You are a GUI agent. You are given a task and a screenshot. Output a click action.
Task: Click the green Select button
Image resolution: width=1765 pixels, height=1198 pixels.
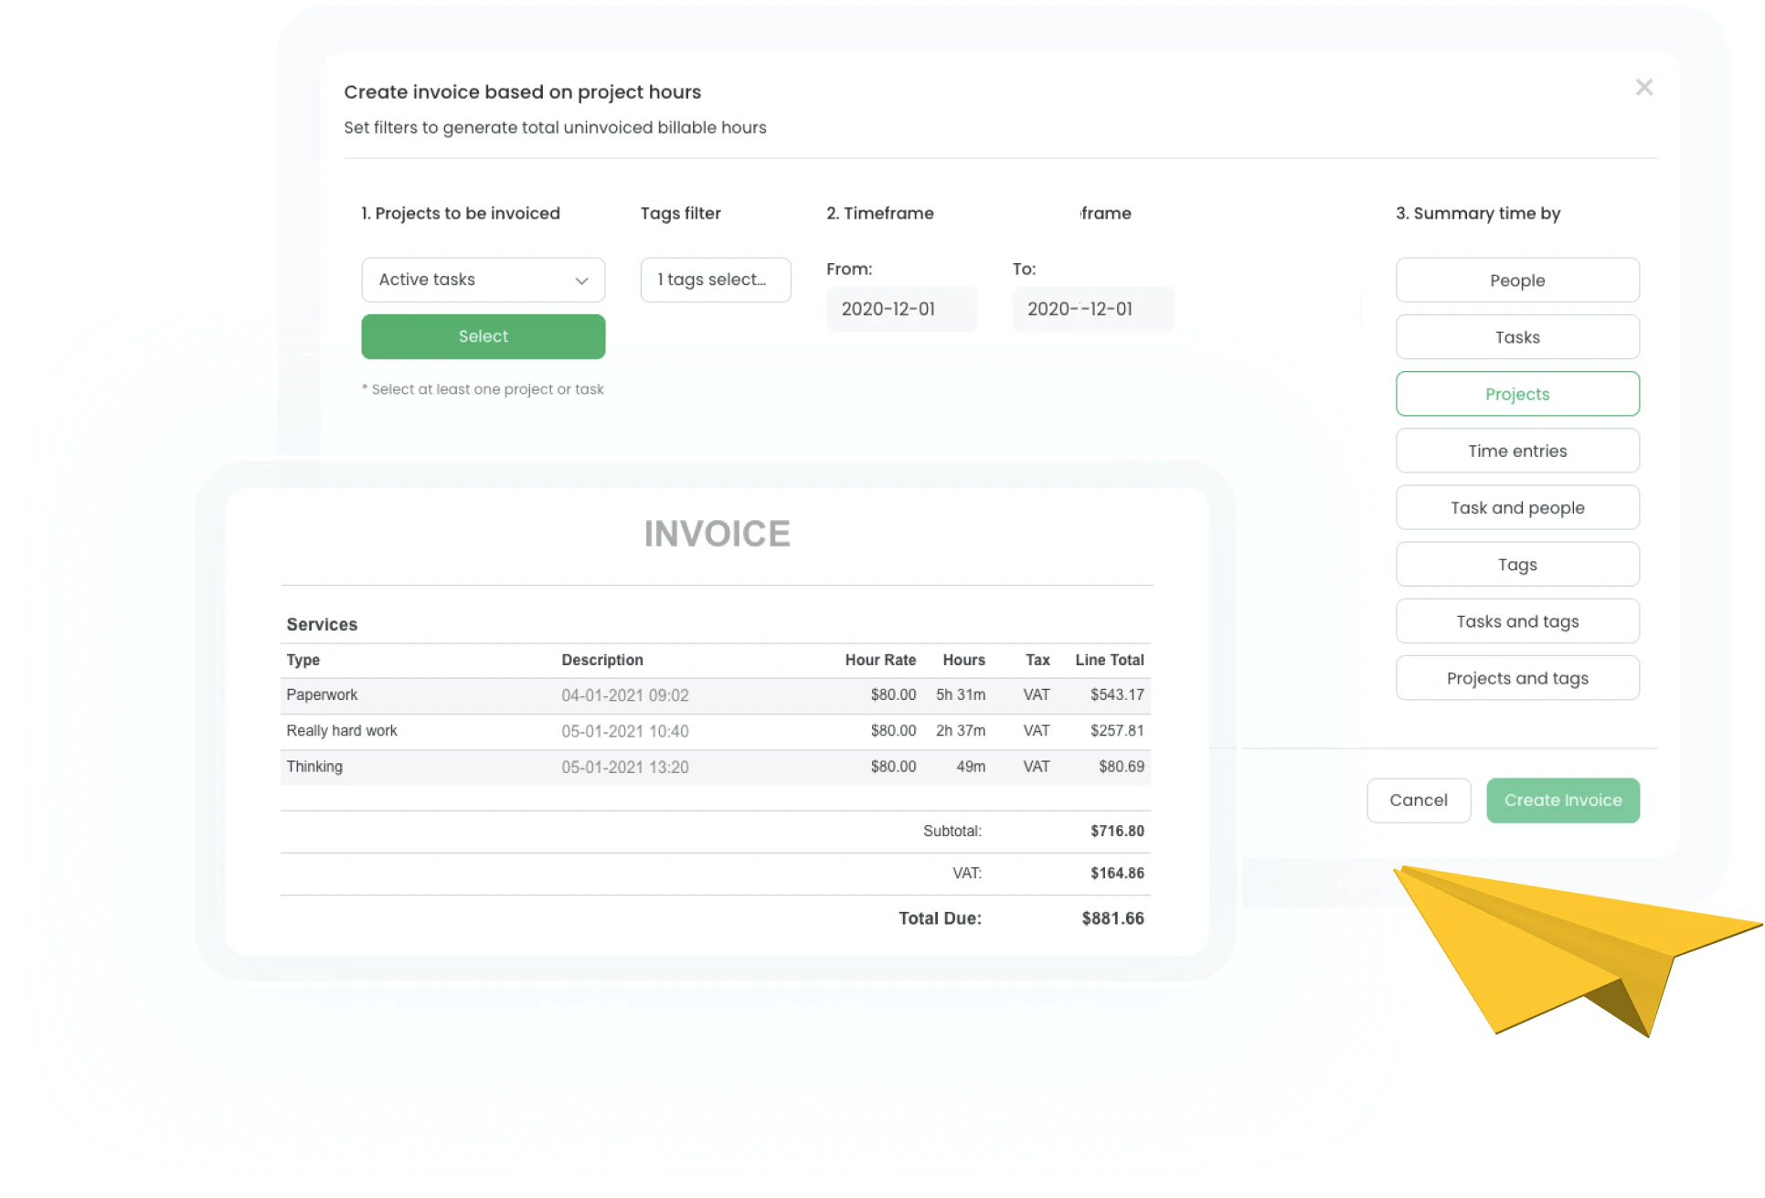coord(483,336)
